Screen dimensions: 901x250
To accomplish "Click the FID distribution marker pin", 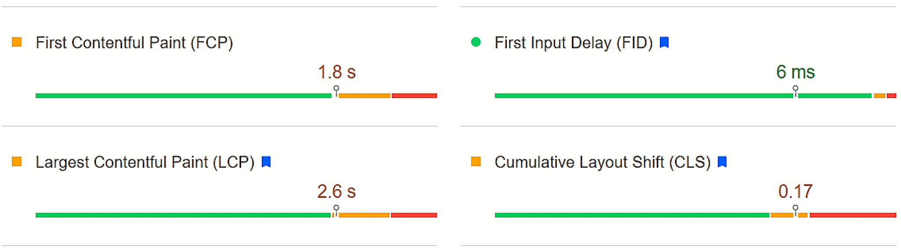I will (795, 91).
